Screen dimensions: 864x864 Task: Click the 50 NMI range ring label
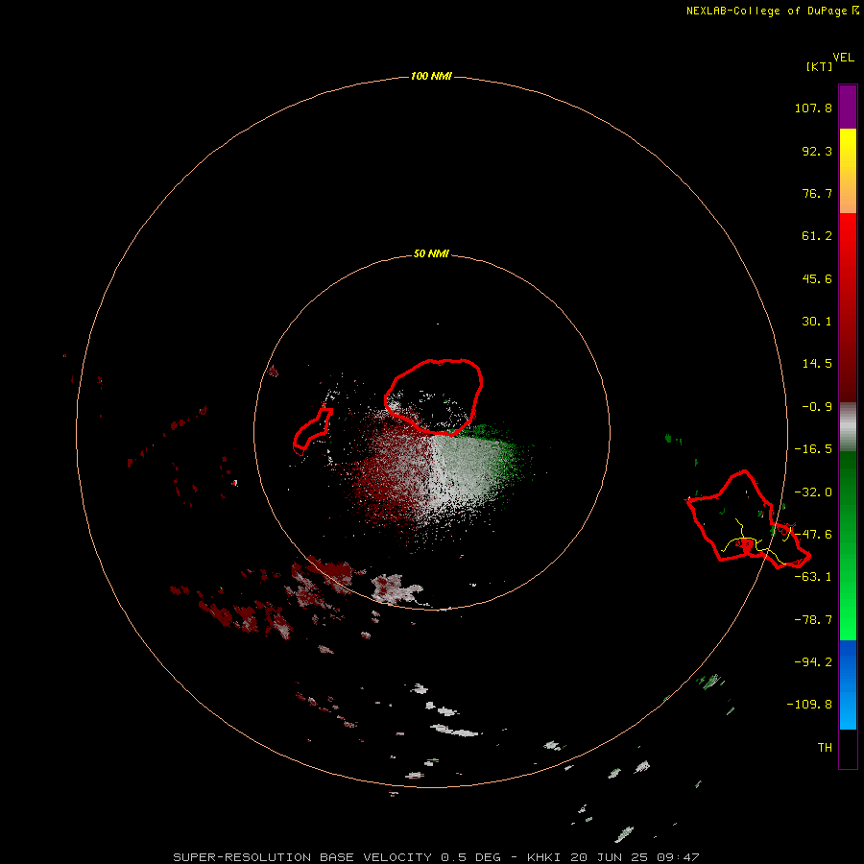431,253
